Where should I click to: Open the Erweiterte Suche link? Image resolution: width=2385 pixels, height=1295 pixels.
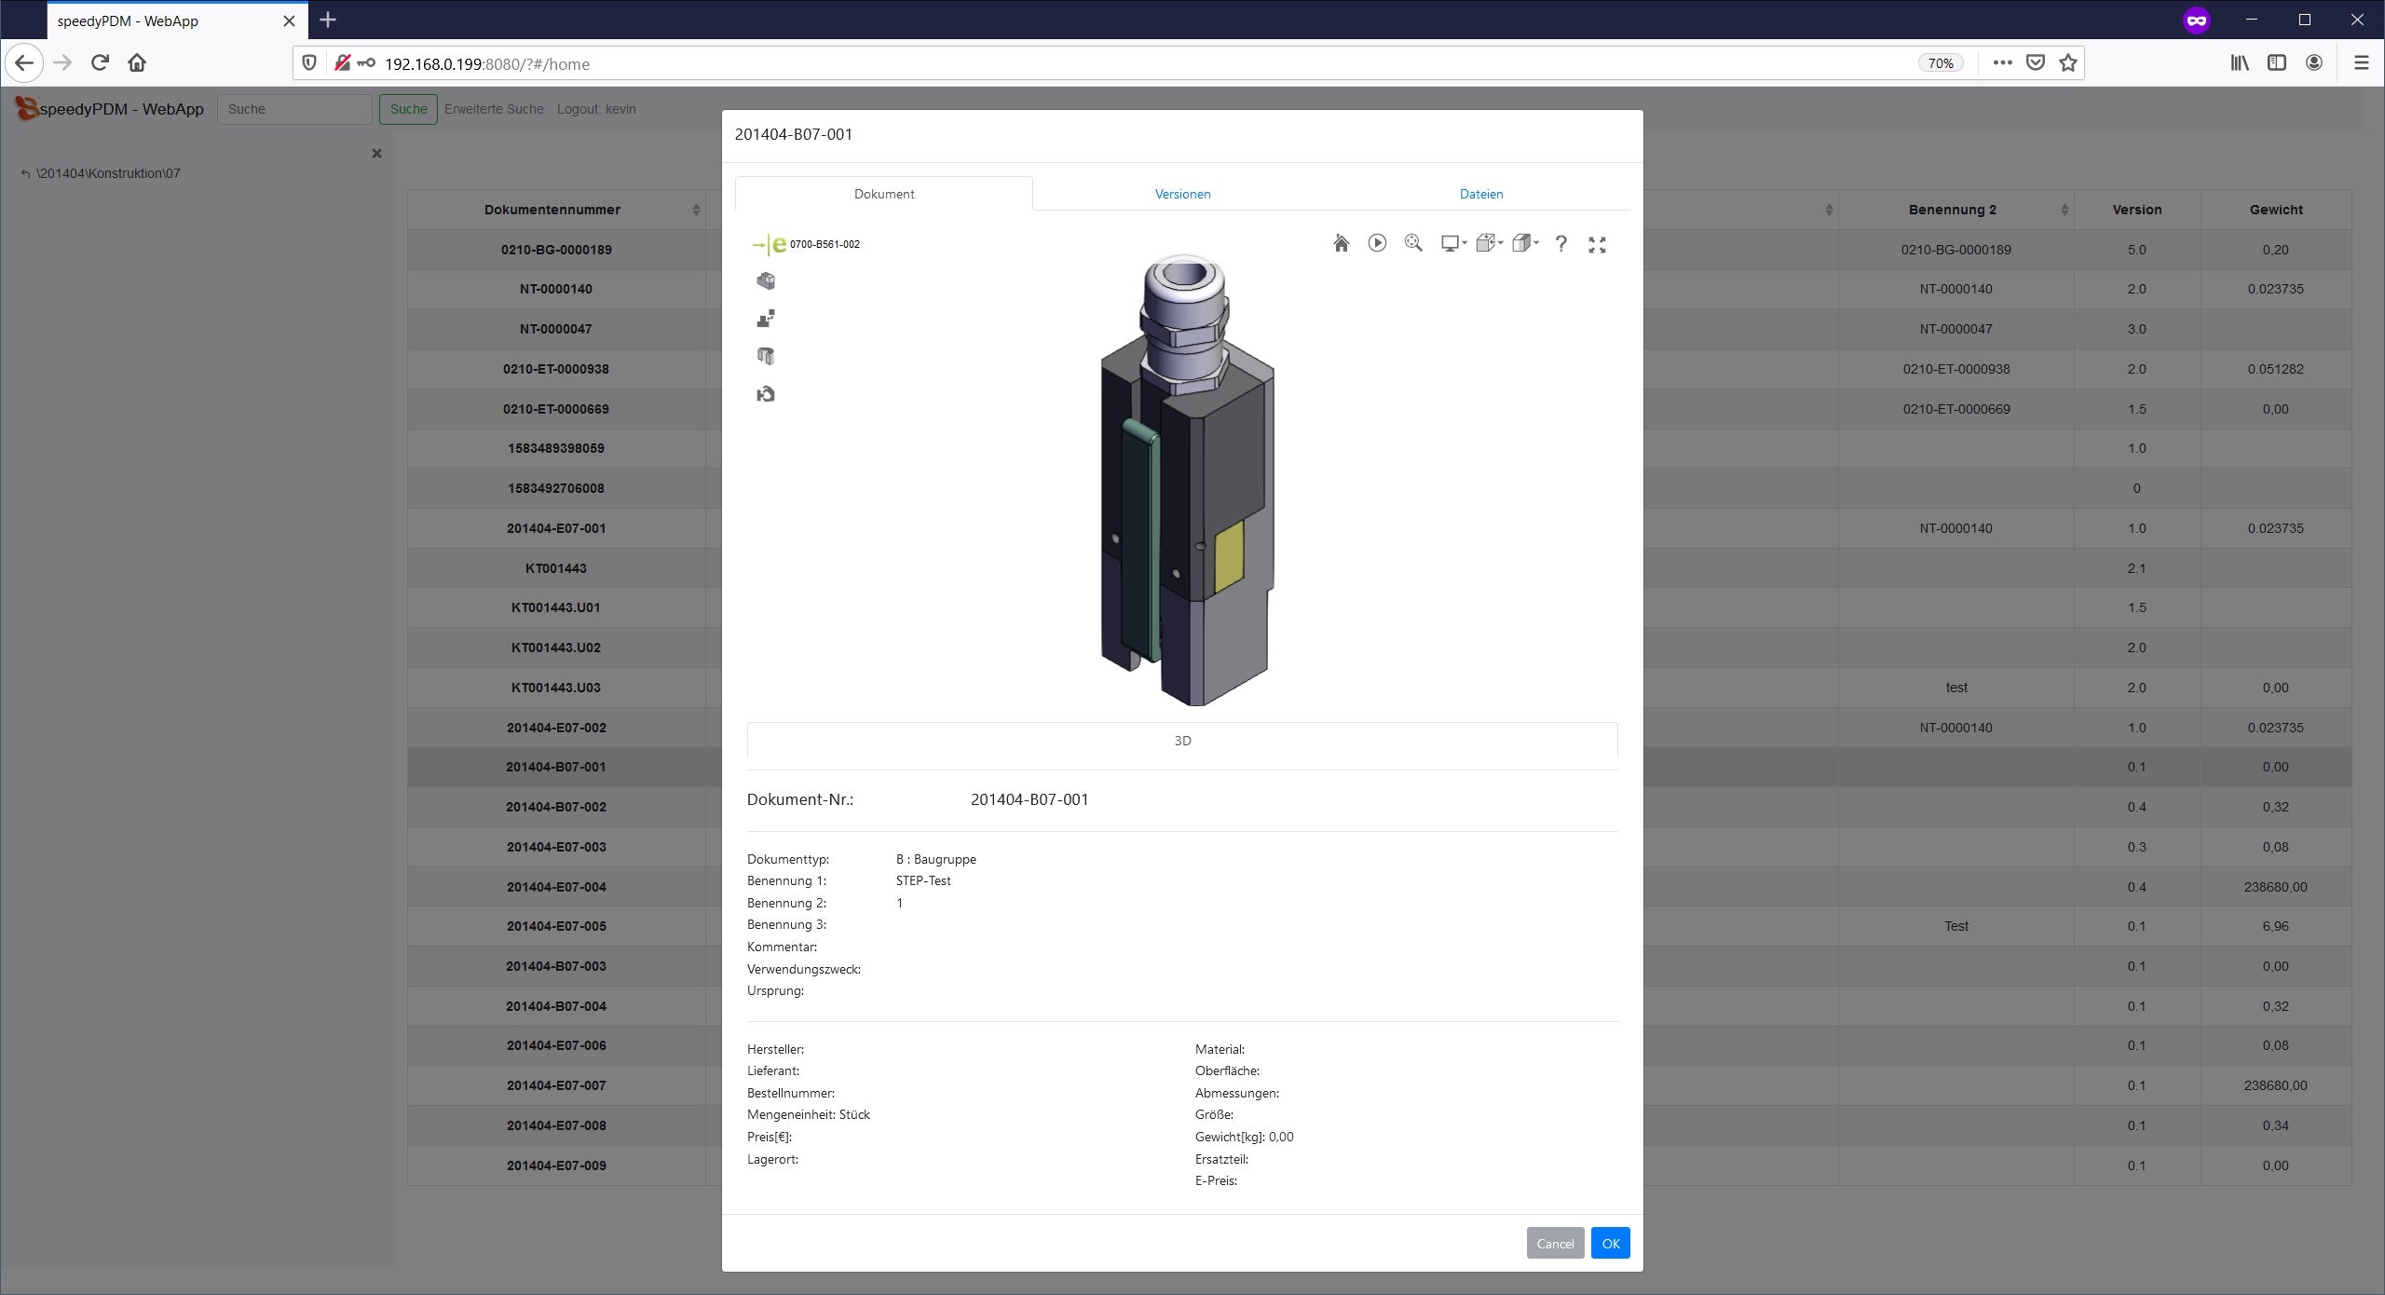click(494, 109)
